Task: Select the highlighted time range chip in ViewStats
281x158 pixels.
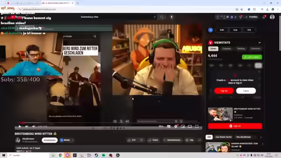Action: point(258,65)
